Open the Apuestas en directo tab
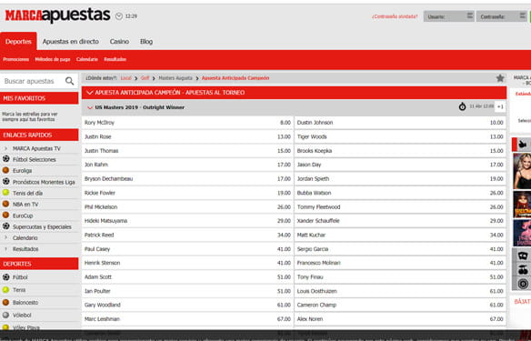 coord(70,41)
